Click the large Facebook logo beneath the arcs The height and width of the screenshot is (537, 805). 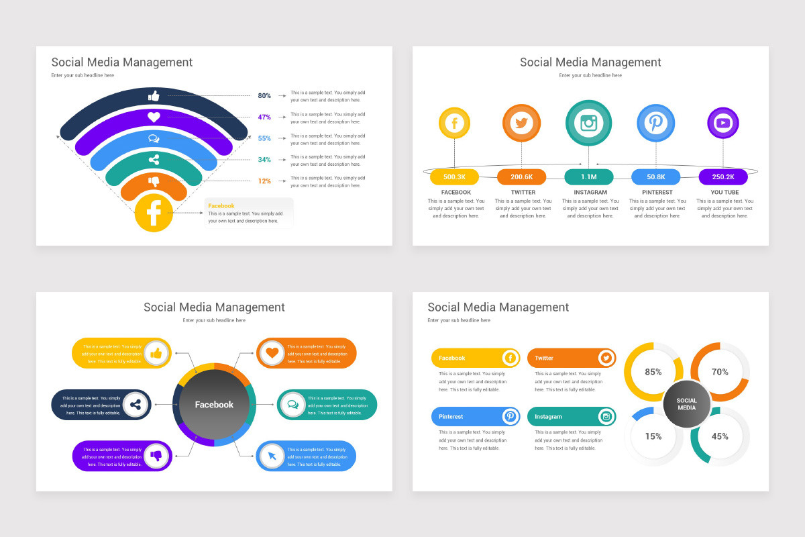(x=154, y=213)
